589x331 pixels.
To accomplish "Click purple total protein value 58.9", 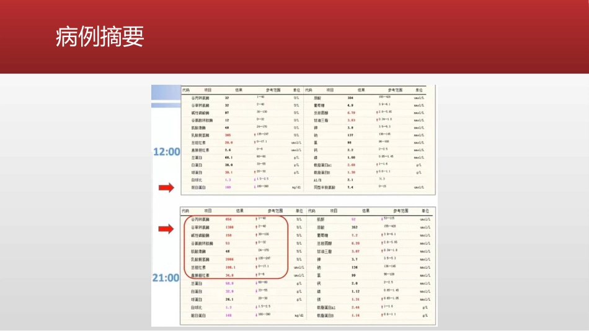I will click(x=229, y=284).
